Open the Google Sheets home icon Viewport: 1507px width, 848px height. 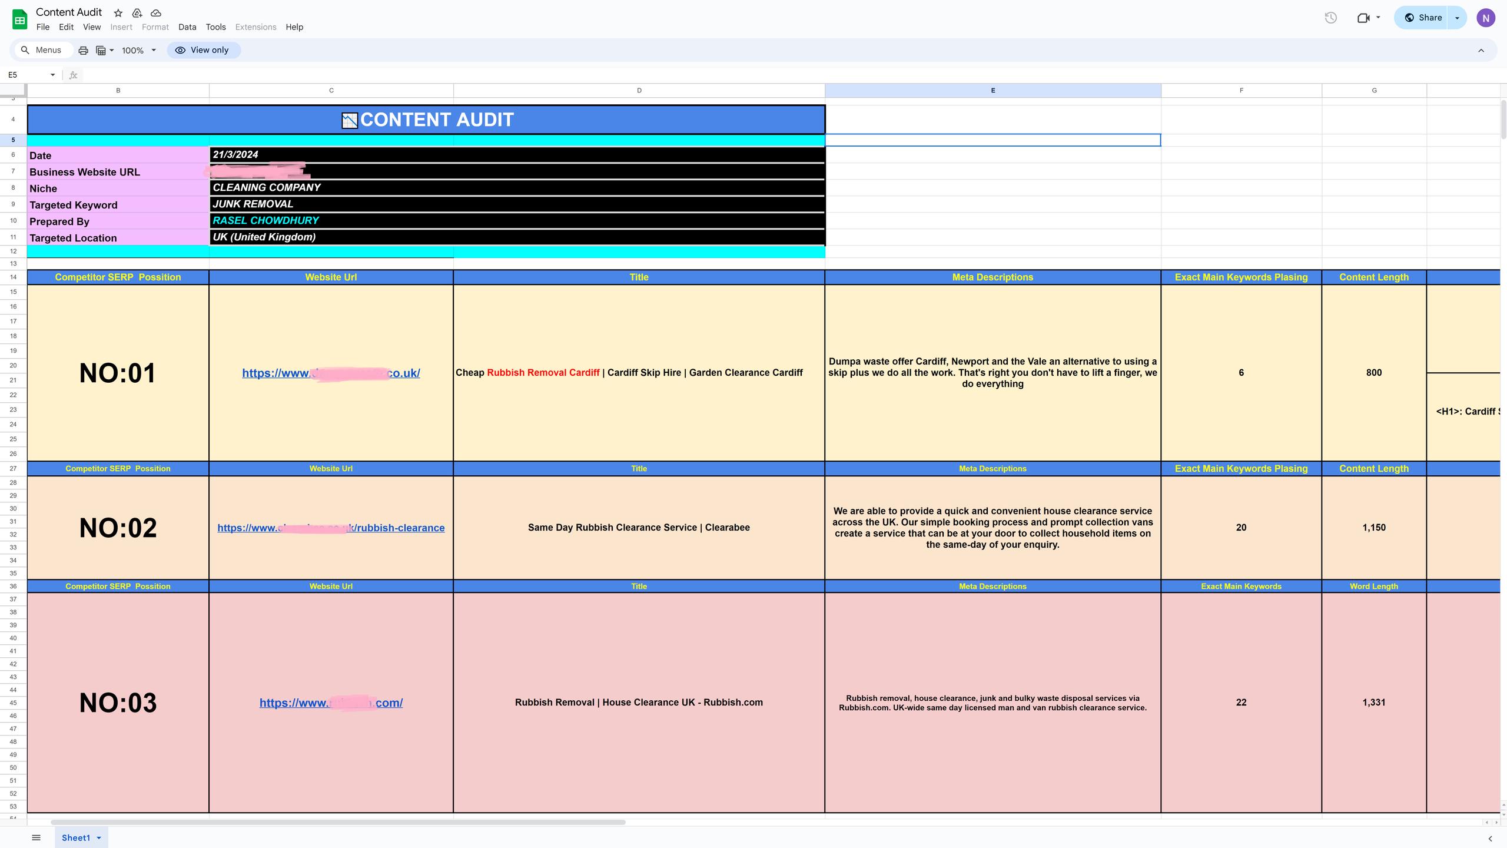coord(19,19)
